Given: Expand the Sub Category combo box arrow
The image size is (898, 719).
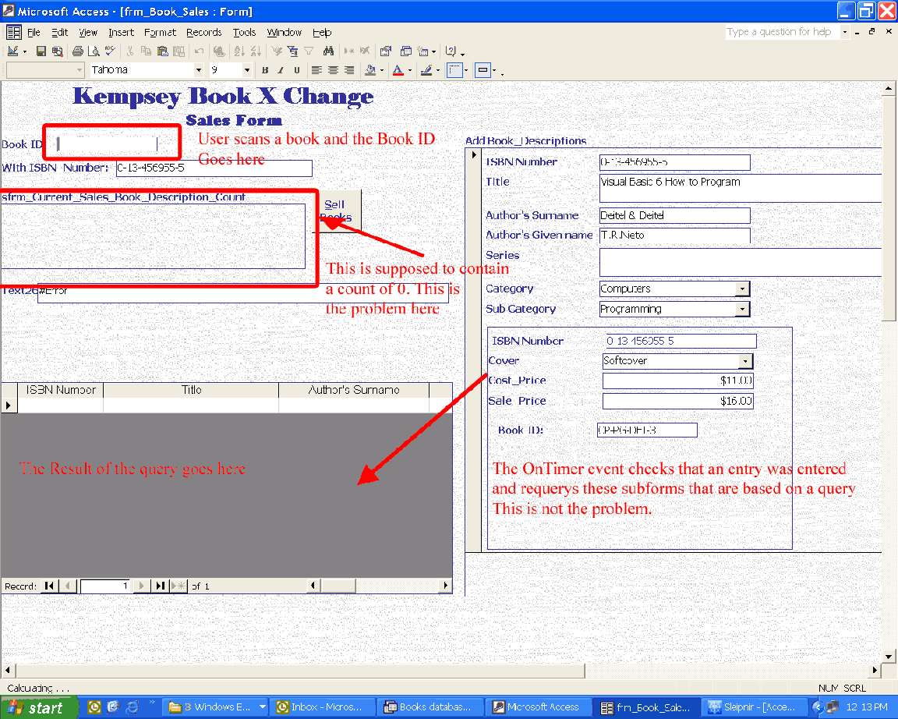Looking at the screenshot, I should pos(742,309).
